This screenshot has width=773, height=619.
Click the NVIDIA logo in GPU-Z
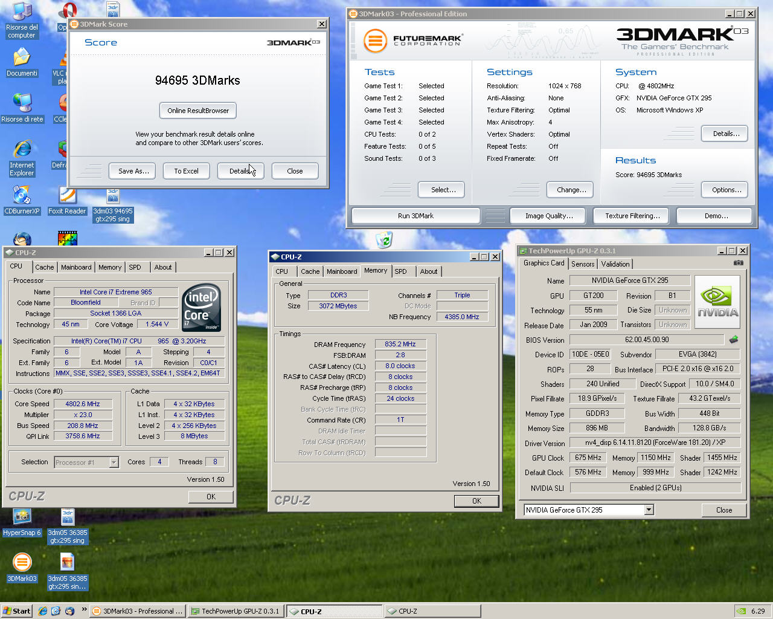[x=717, y=302]
